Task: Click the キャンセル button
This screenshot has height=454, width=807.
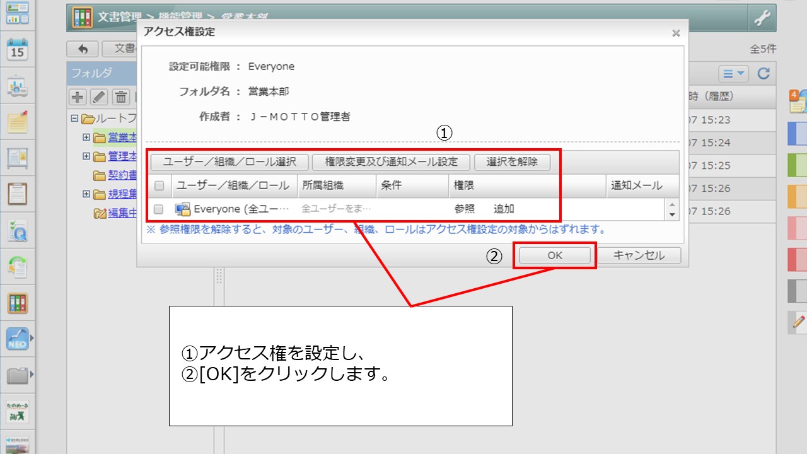Action: pyautogui.click(x=639, y=255)
